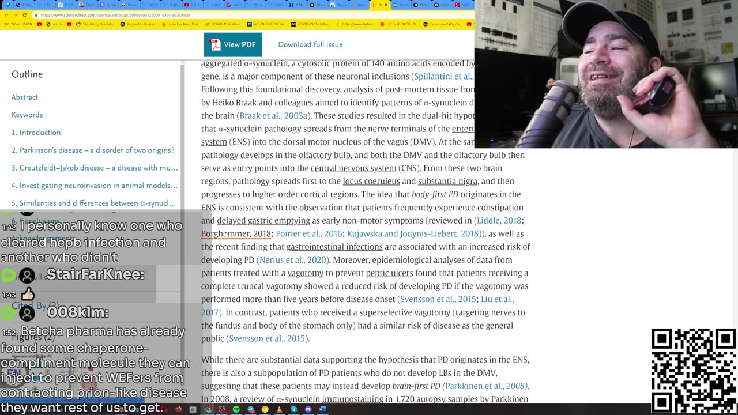
Task: Open the 'COVID-19 is Man-' bookmark
Action: pyautogui.click(x=224, y=24)
